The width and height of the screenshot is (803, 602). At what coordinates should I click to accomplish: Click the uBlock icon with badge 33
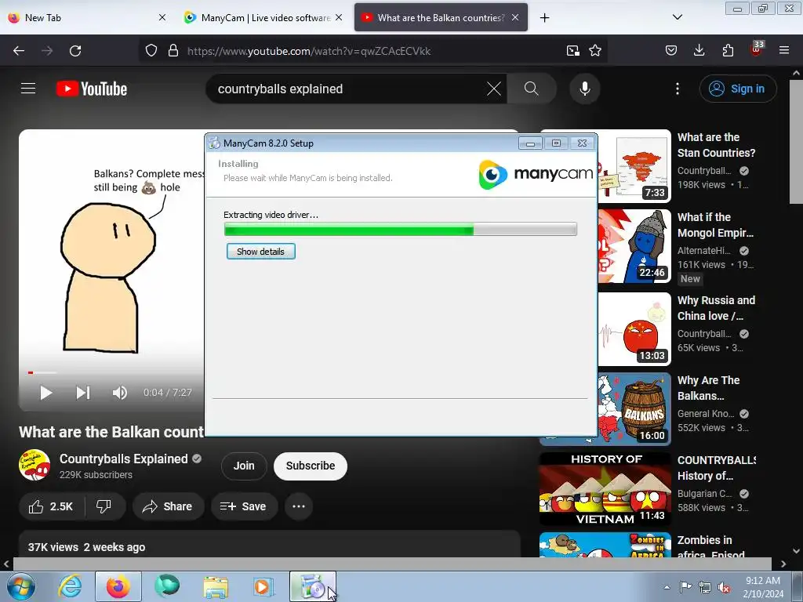pos(757,49)
